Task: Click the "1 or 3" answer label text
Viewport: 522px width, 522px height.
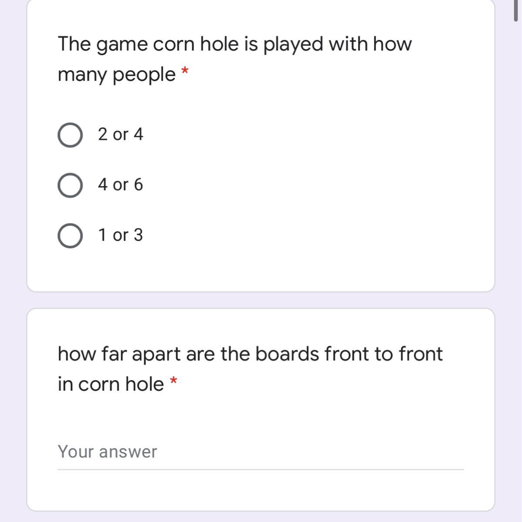Action: click(x=120, y=235)
